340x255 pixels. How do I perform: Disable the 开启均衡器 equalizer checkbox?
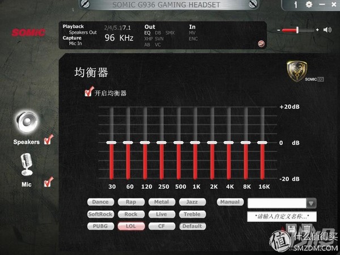[88, 92]
